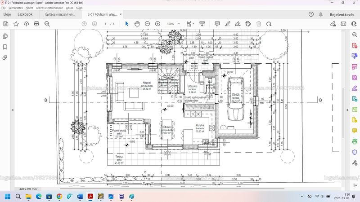
Task: Open the help question mark icon
Action: [x=311, y=14]
